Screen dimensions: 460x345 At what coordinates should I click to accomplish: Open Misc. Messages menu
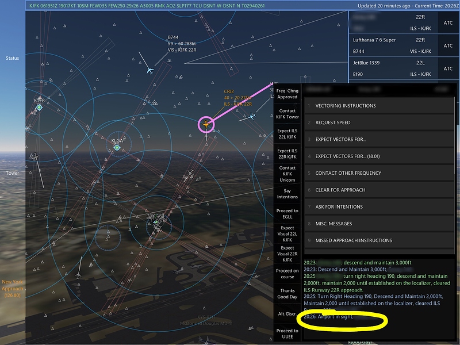click(379, 224)
